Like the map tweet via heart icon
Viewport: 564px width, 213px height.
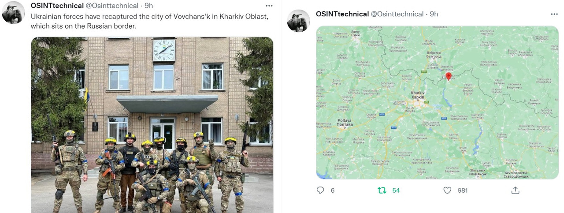447,191
